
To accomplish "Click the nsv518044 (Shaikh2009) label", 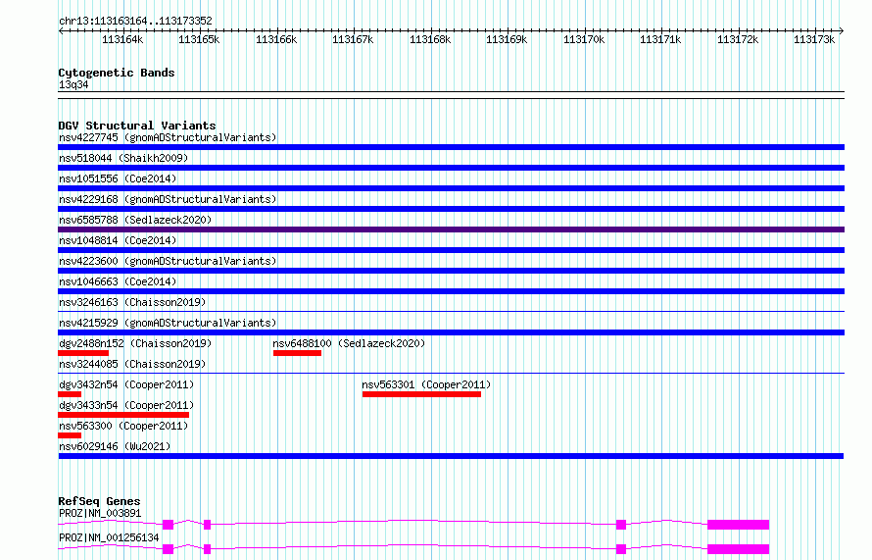I will [123, 158].
